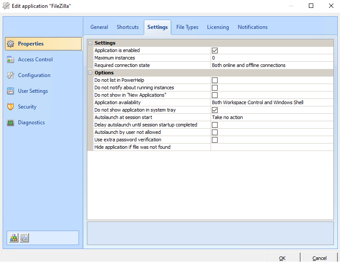Click the Cancel button
The width and height of the screenshot is (340, 263).
click(319, 258)
